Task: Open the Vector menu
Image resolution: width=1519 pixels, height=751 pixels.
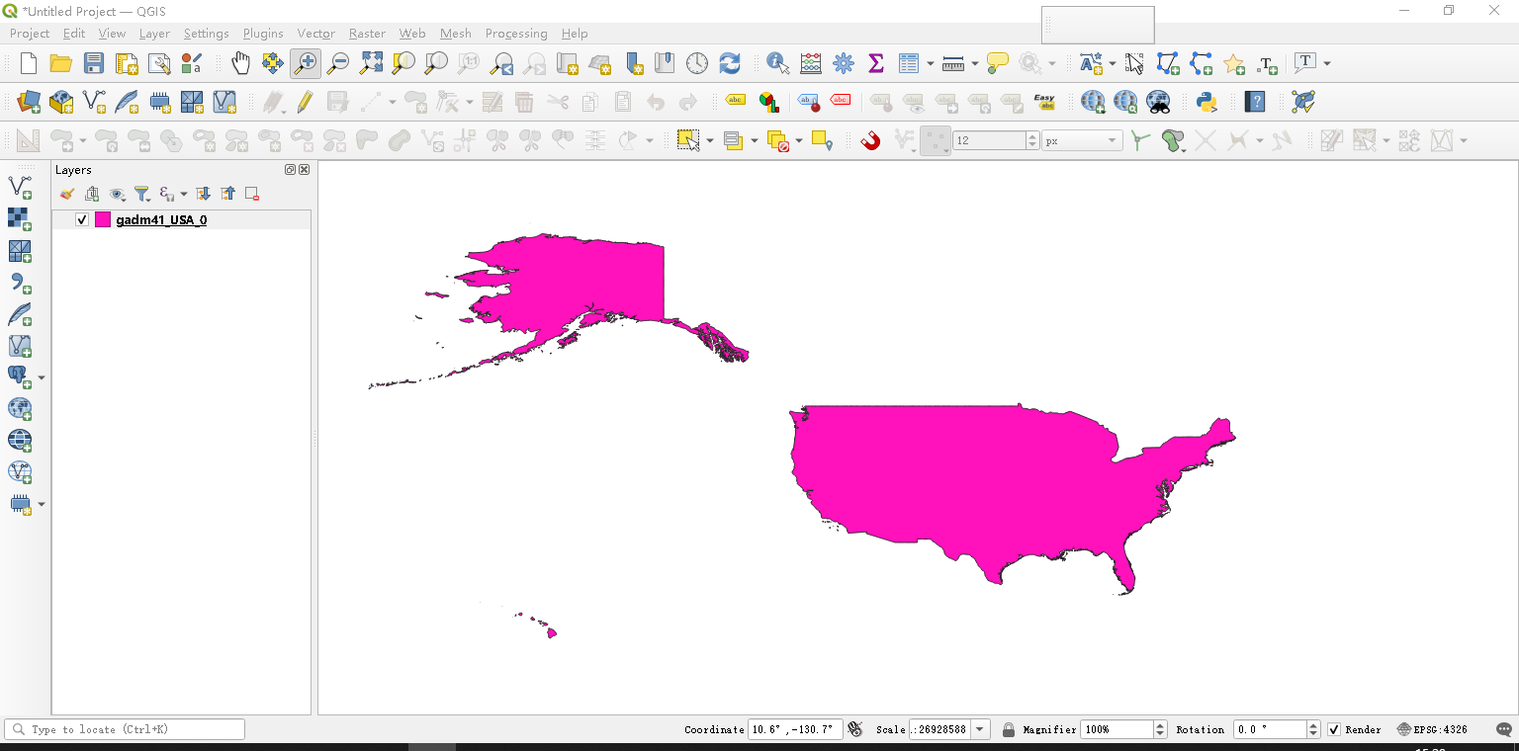Action: [316, 34]
